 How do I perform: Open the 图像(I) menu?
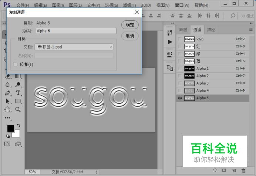(x=58, y=5)
